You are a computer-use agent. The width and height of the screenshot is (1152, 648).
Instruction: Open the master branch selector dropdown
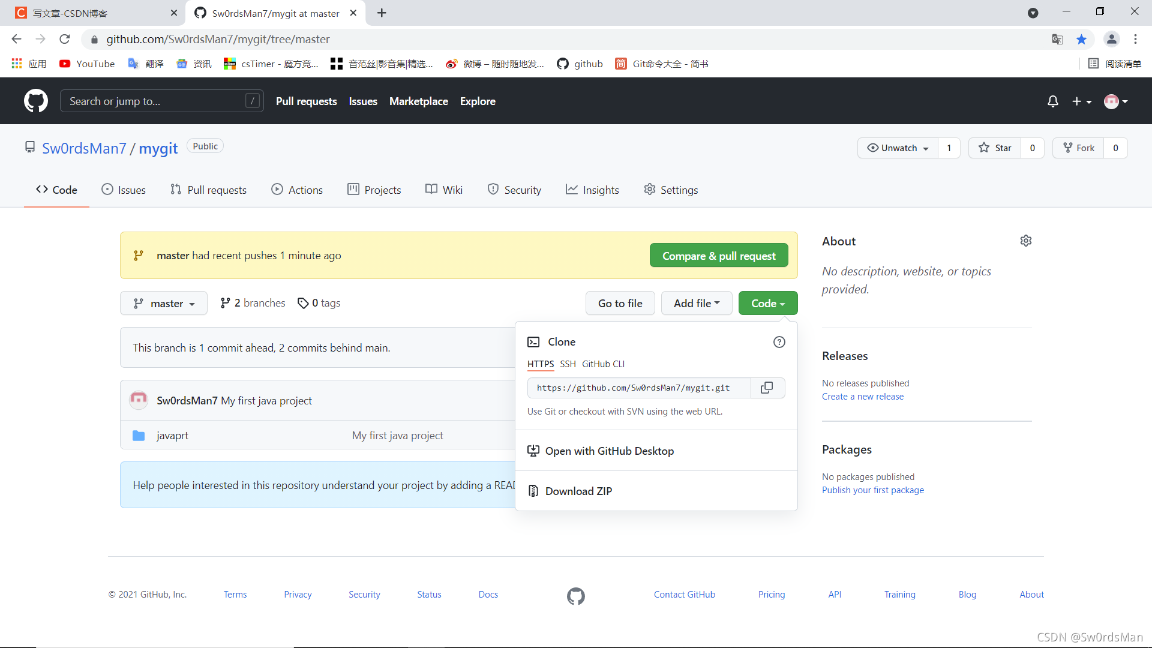[164, 303]
